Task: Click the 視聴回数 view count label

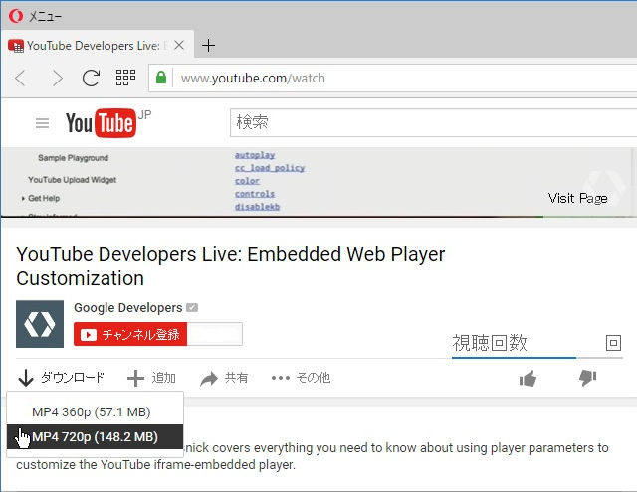Action: [490, 343]
